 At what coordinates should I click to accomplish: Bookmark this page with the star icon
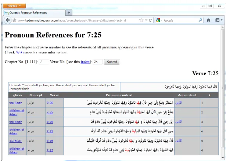click(x=141, y=20)
